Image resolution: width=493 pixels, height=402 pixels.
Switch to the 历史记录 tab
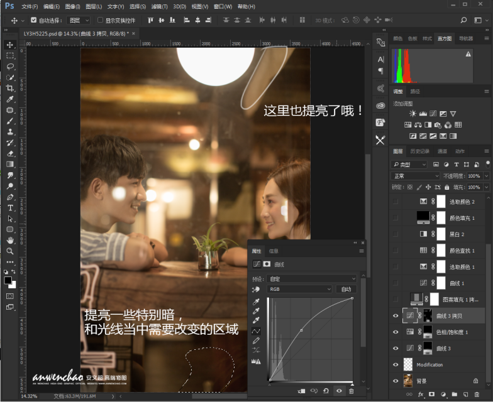420,151
